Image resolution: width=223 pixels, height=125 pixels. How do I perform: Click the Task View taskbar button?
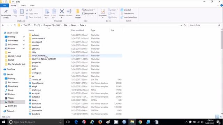(x=68, y=122)
